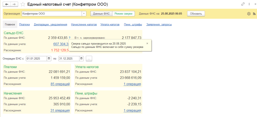Open calendar for the start date field
Screen dimensions: 257x117
(x=49, y=59)
